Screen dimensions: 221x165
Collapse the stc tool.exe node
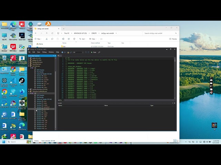pyautogui.click(x=29, y=66)
